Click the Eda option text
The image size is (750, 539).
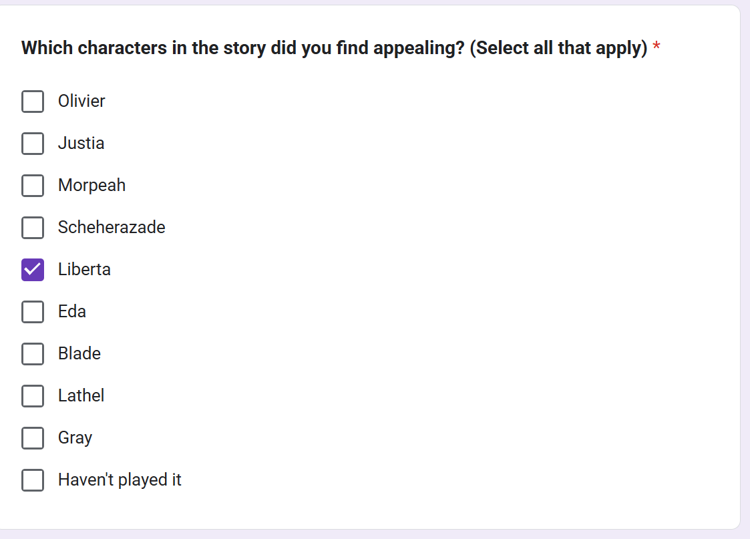pyautogui.click(x=71, y=311)
